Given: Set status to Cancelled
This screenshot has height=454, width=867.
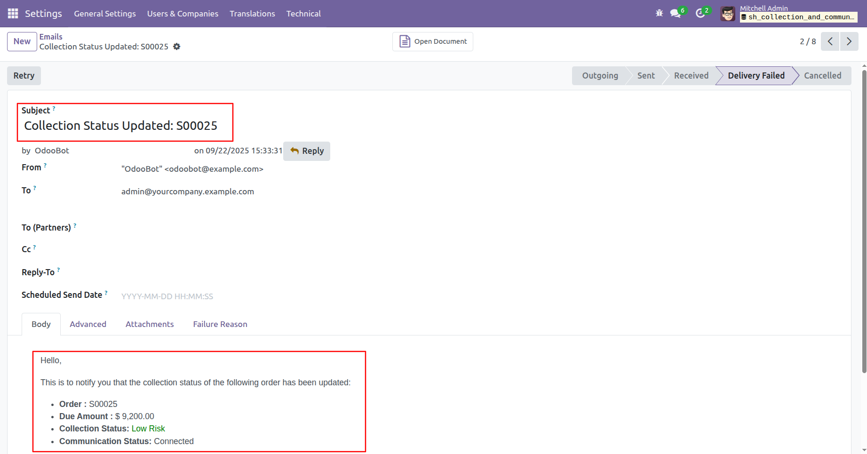Looking at the screenshot, I should click(x=822, y=76).
